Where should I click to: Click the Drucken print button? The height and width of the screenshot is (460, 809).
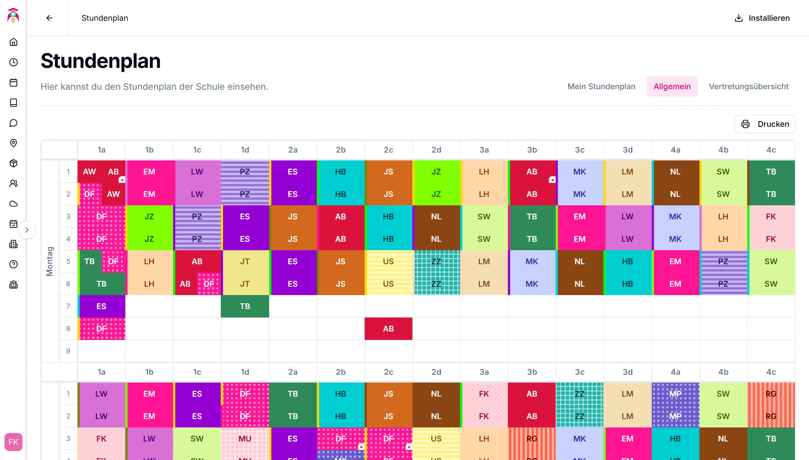(765, 124)
